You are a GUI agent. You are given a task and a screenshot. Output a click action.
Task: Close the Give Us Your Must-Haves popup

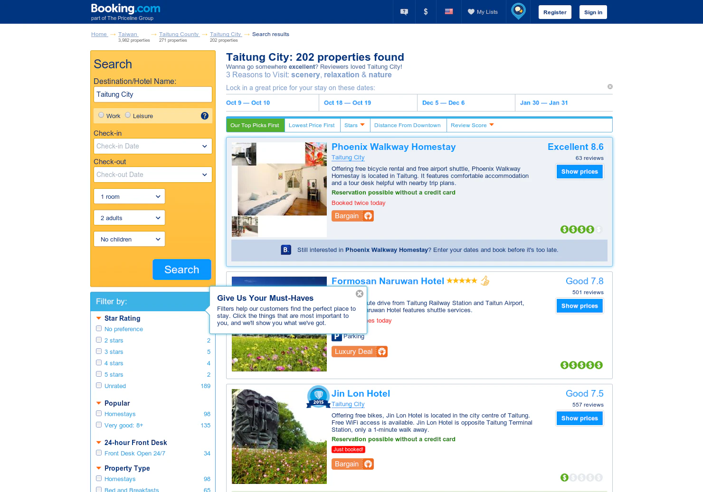coord(360,294)
